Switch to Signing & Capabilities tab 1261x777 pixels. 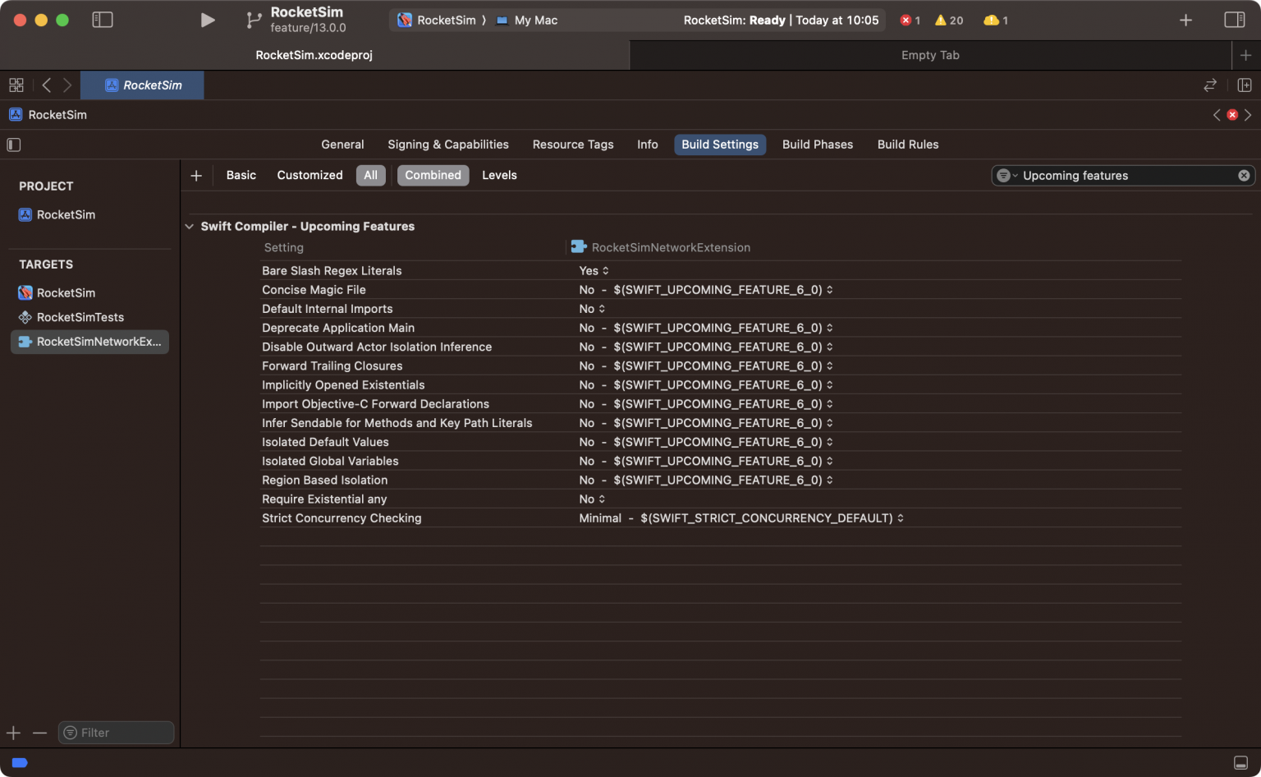(447, 145)
